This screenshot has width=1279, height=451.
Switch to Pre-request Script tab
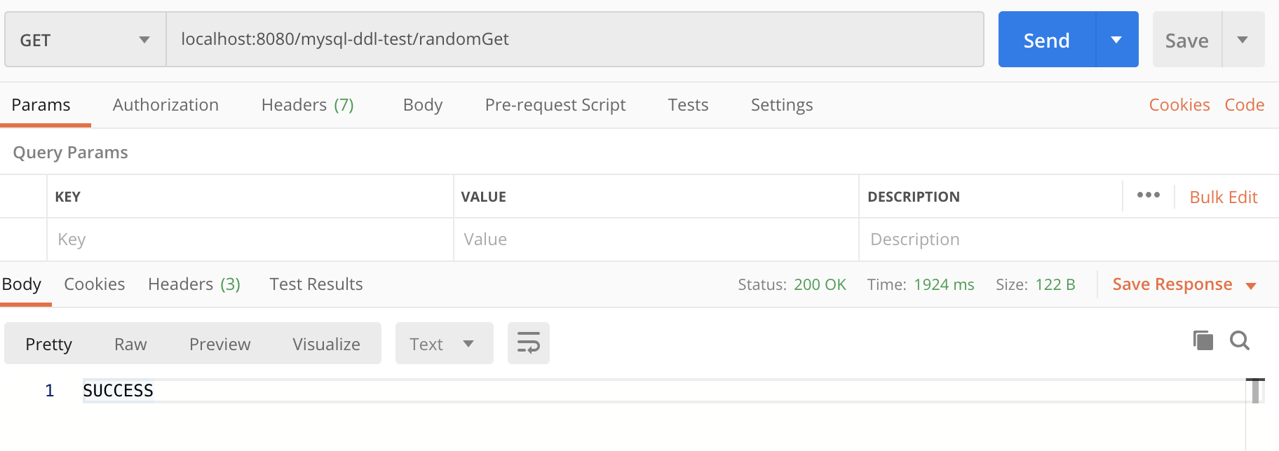tap(555, 105)
